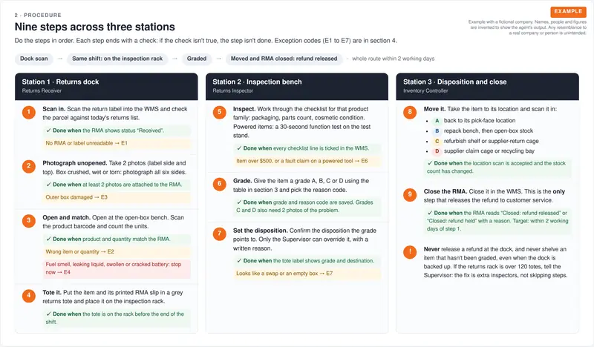This screenshot has height=347, width=594.
Task: Click the step 8 number circle
Action: 410,113
